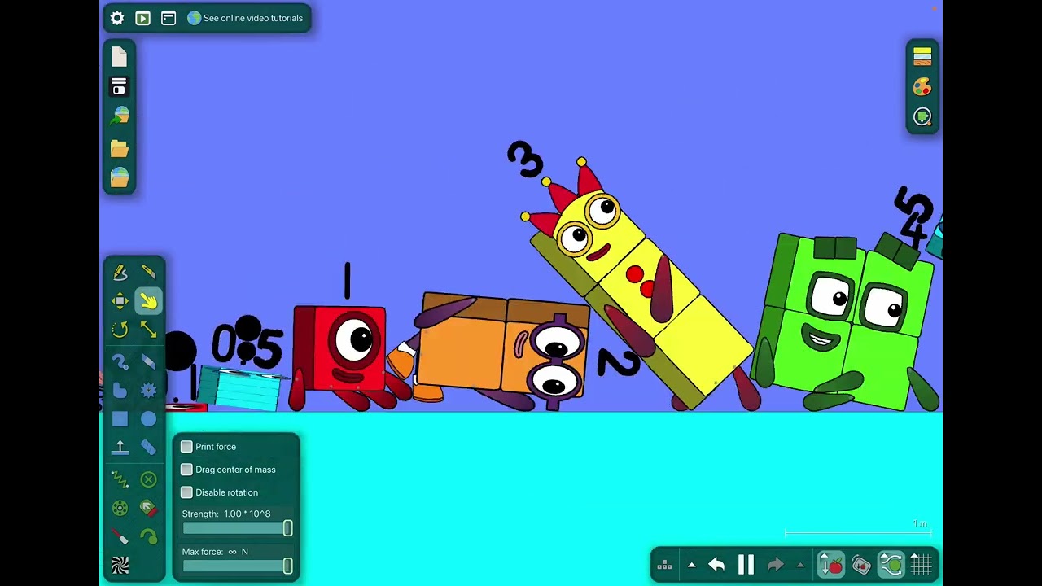The image size is (1042, 586).
Task: Open the components library icon
Action: tap(120, 177)
